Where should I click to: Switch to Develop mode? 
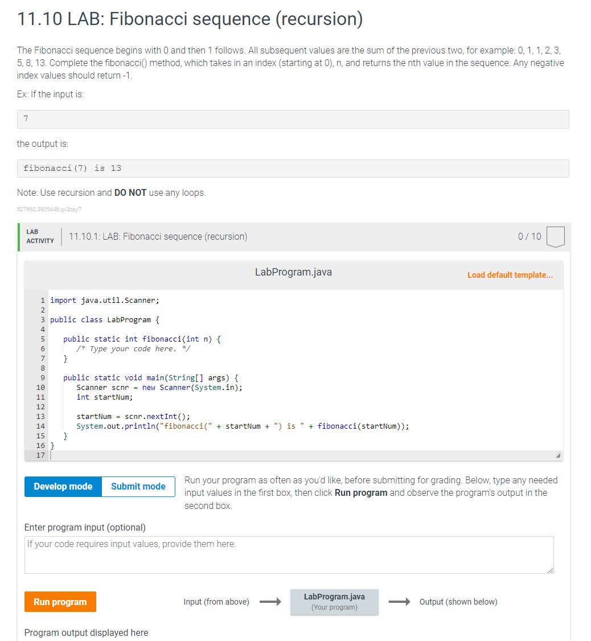63,487
